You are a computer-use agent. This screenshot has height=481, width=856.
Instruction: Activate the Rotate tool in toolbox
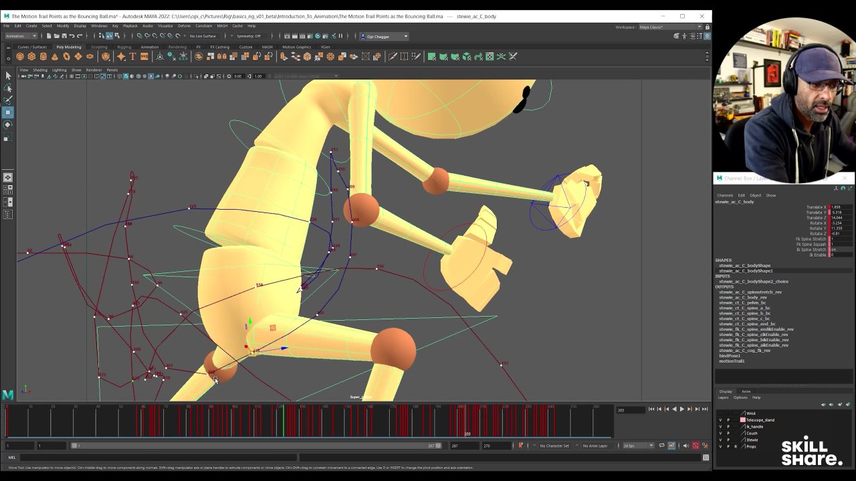pos(8,125)
